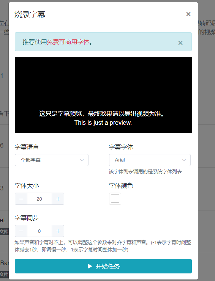Click the 烧录字幕 dialog title

coord(30,14)
